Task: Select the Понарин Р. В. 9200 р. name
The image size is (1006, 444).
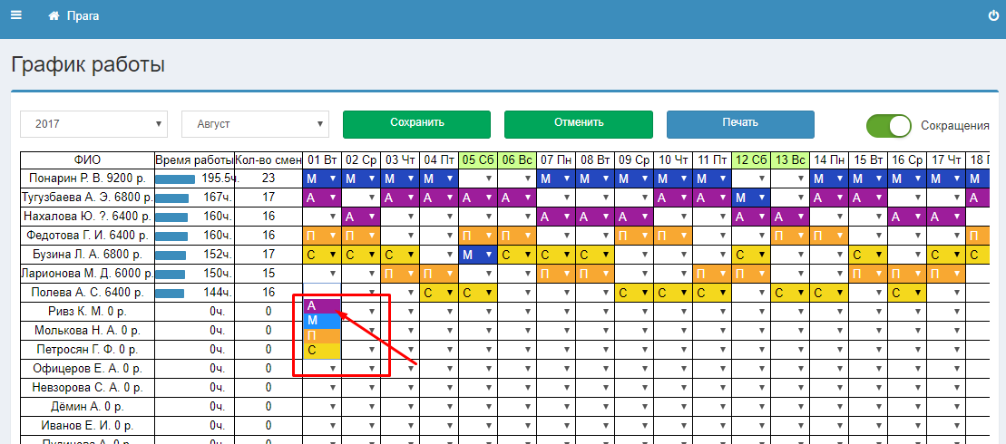Action: pyautogui.click(x=87, y=179)
